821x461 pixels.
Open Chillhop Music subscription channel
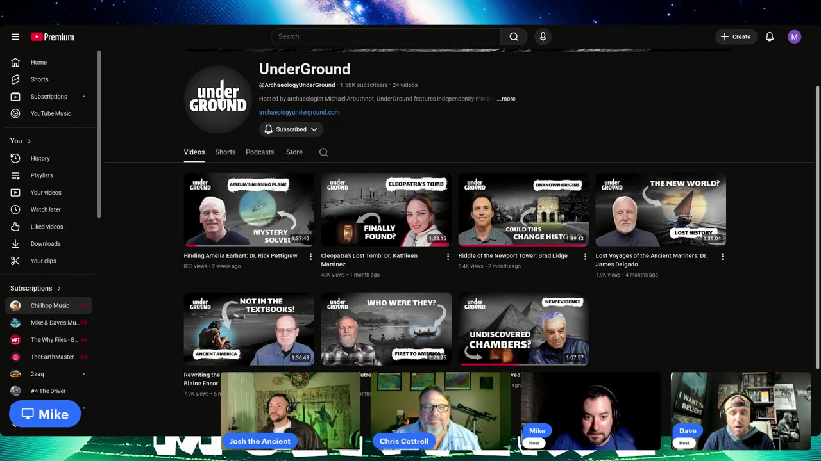(x=49, y=305)
